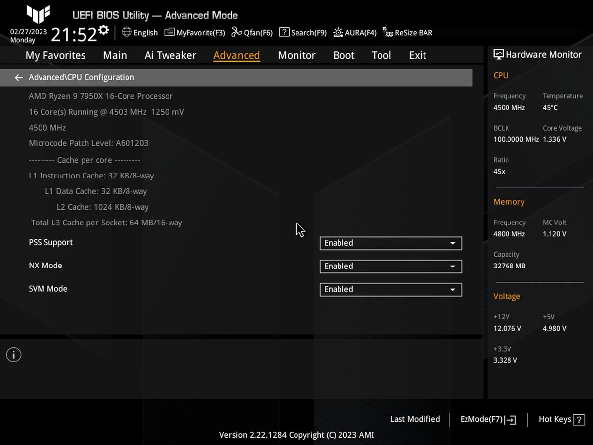Open the SVM Mode dropdown
This screenshot has width=593, height=445.
pos(391,290)
